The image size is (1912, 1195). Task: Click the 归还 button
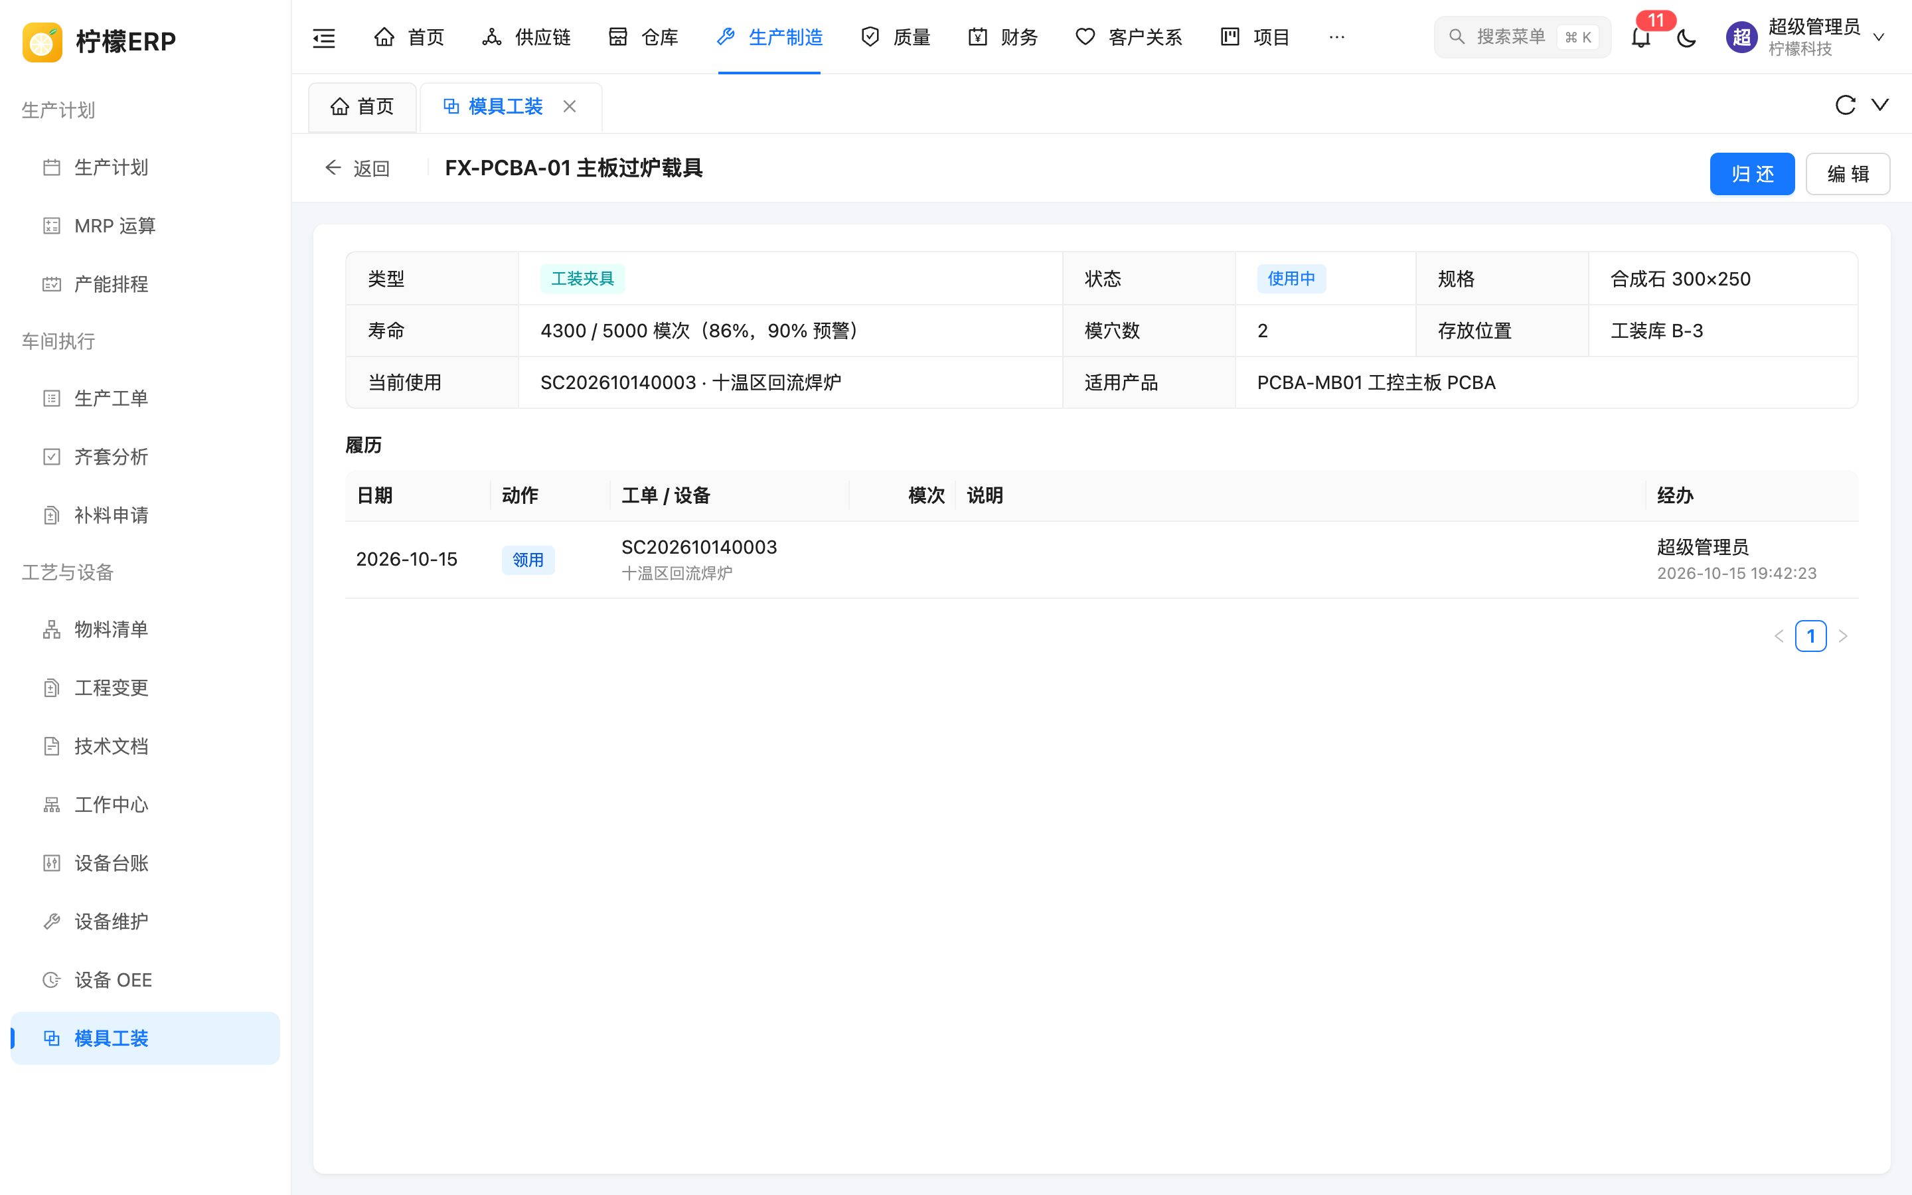[1751, 174]
